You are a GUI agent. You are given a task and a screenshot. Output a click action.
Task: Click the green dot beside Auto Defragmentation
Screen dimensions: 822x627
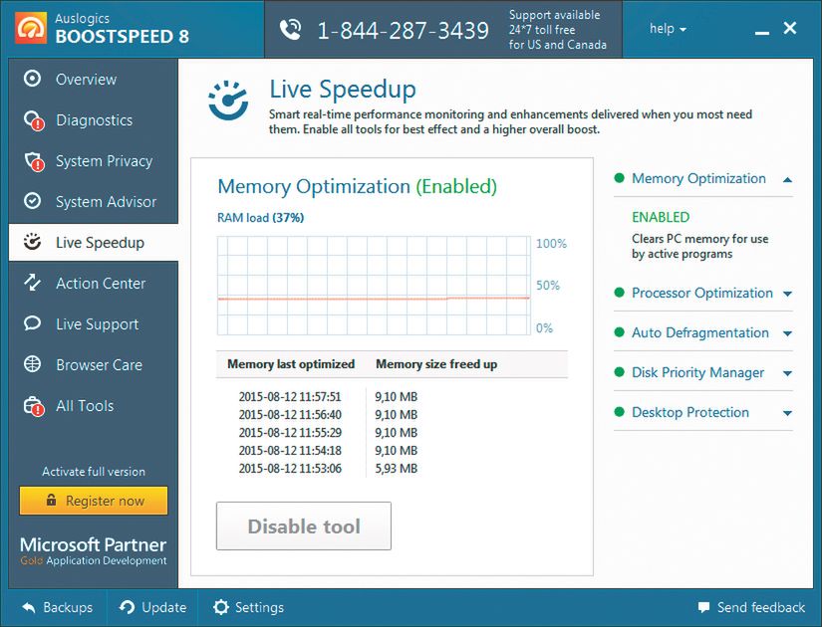coord(619,332)
